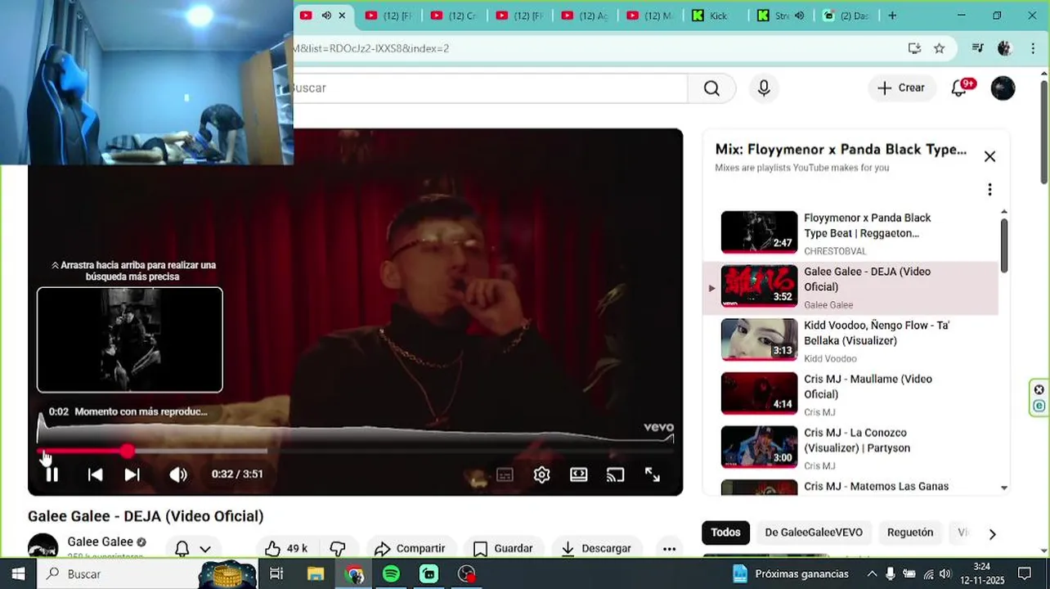
Task: Switch player to theater mode
Action: point(579,474)
